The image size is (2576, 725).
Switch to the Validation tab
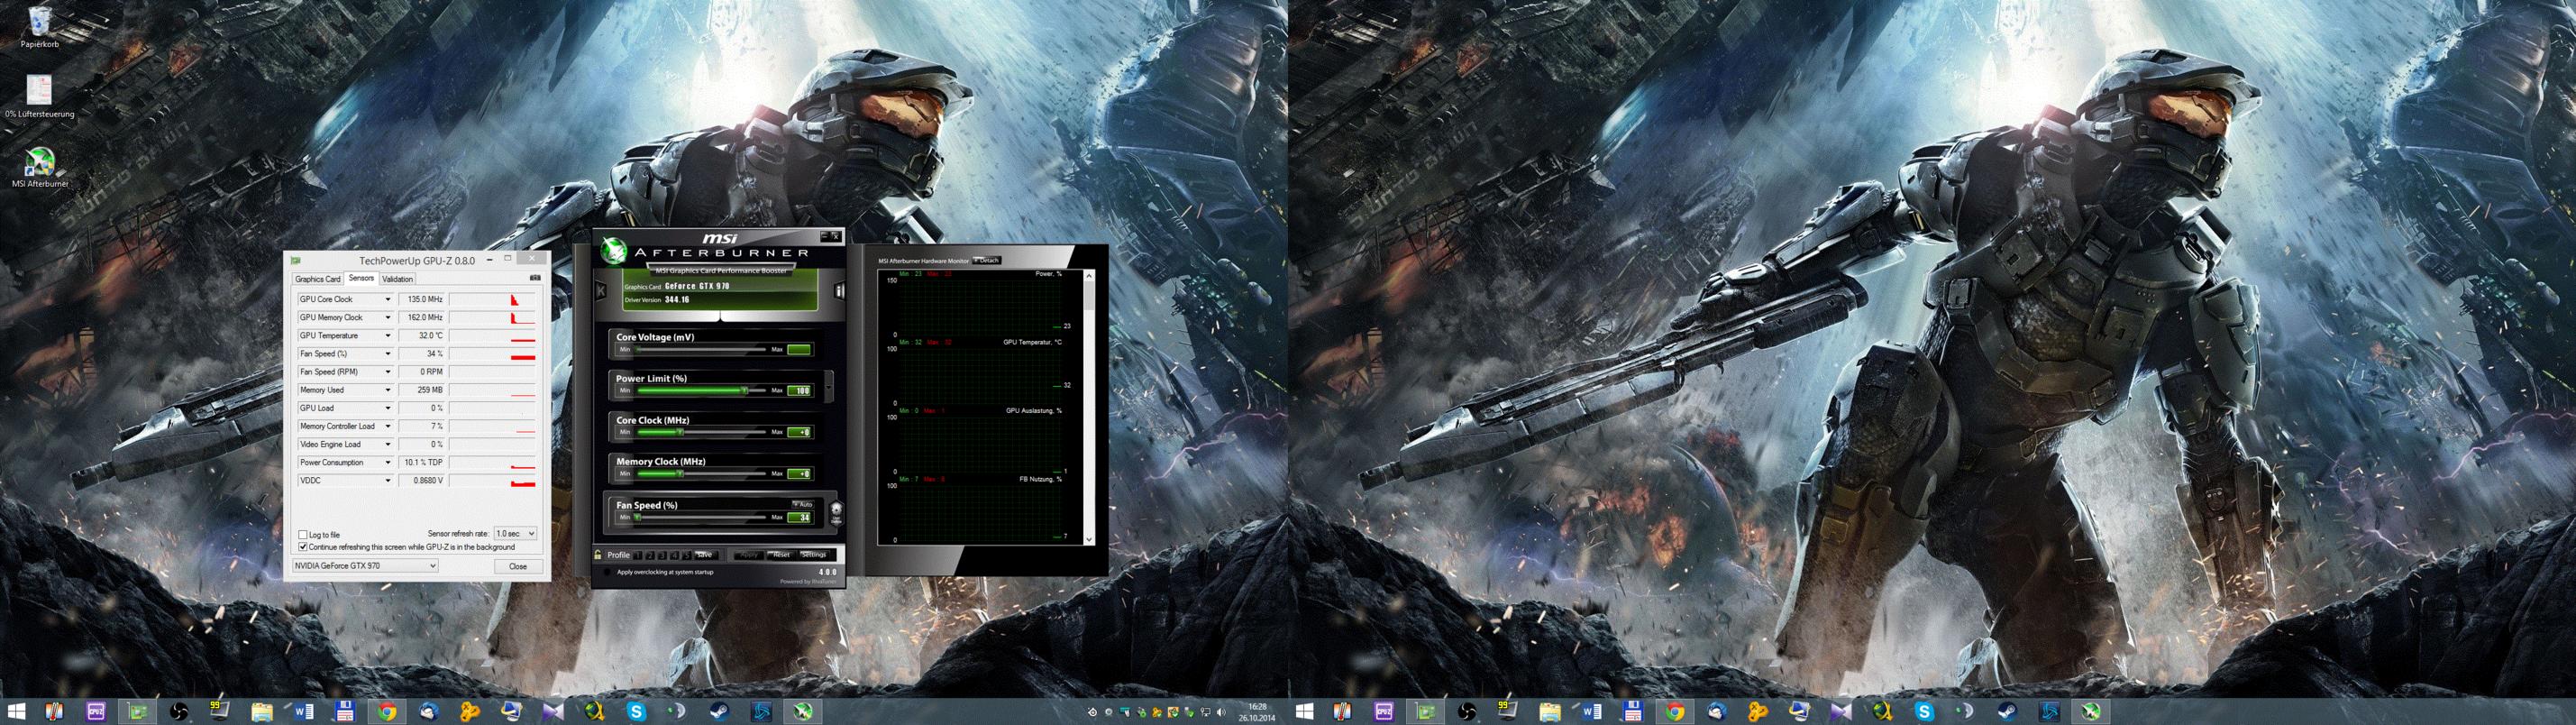click(x=397, y=279)
